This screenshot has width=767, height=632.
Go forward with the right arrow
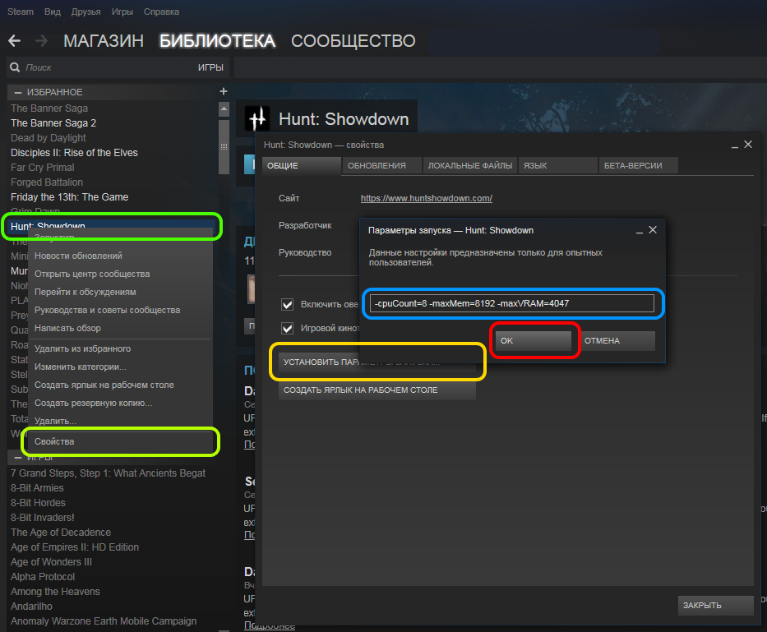pyautogui.click(x=42, y=40)
